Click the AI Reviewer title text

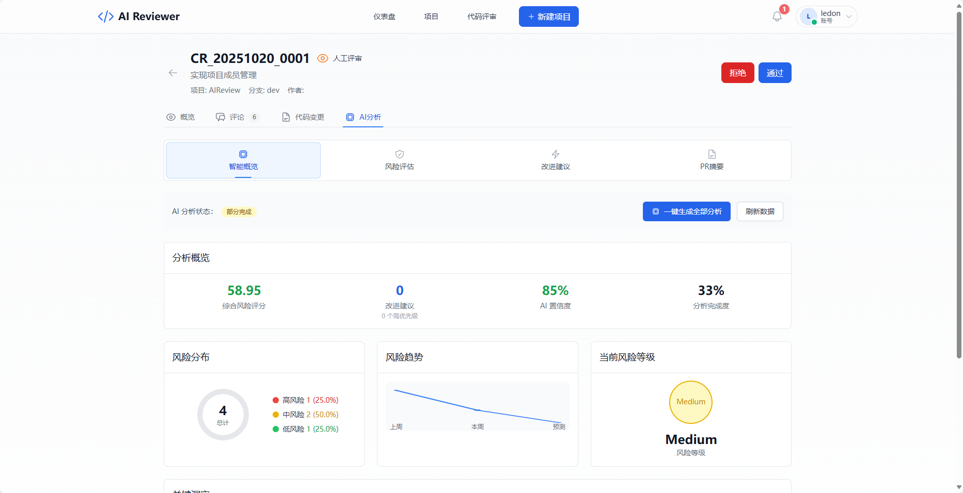(x=149, y=17)
